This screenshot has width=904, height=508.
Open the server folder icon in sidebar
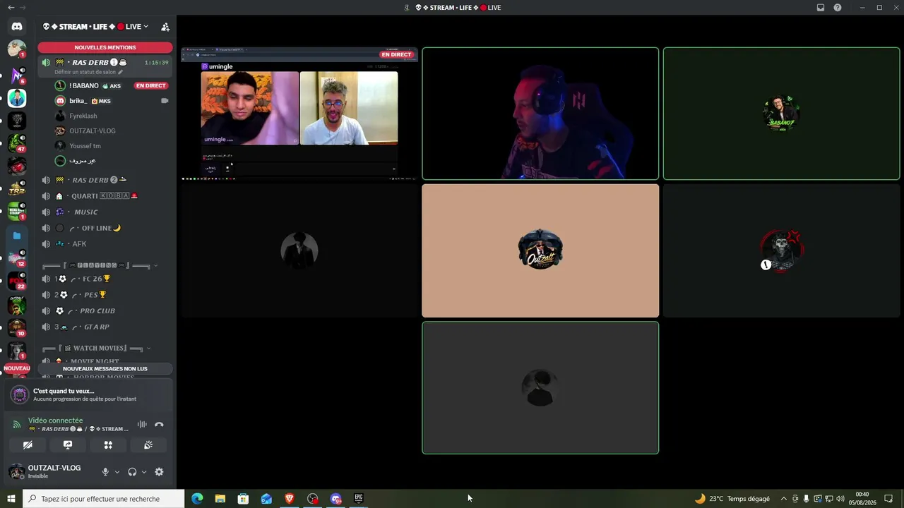17,235
